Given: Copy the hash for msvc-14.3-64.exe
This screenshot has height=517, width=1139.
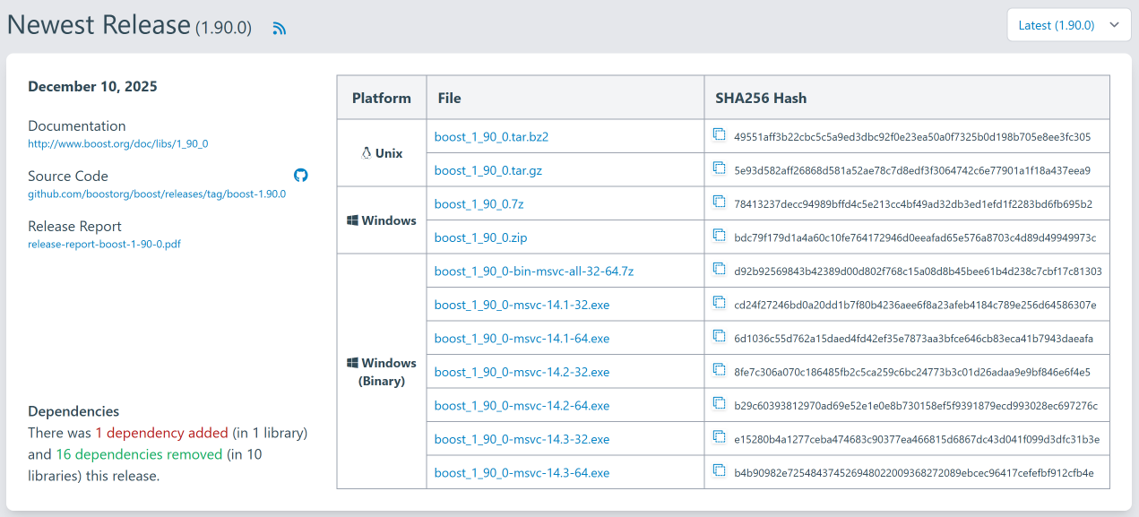Looking at the screenshot, I should click(x=719, y=470).
